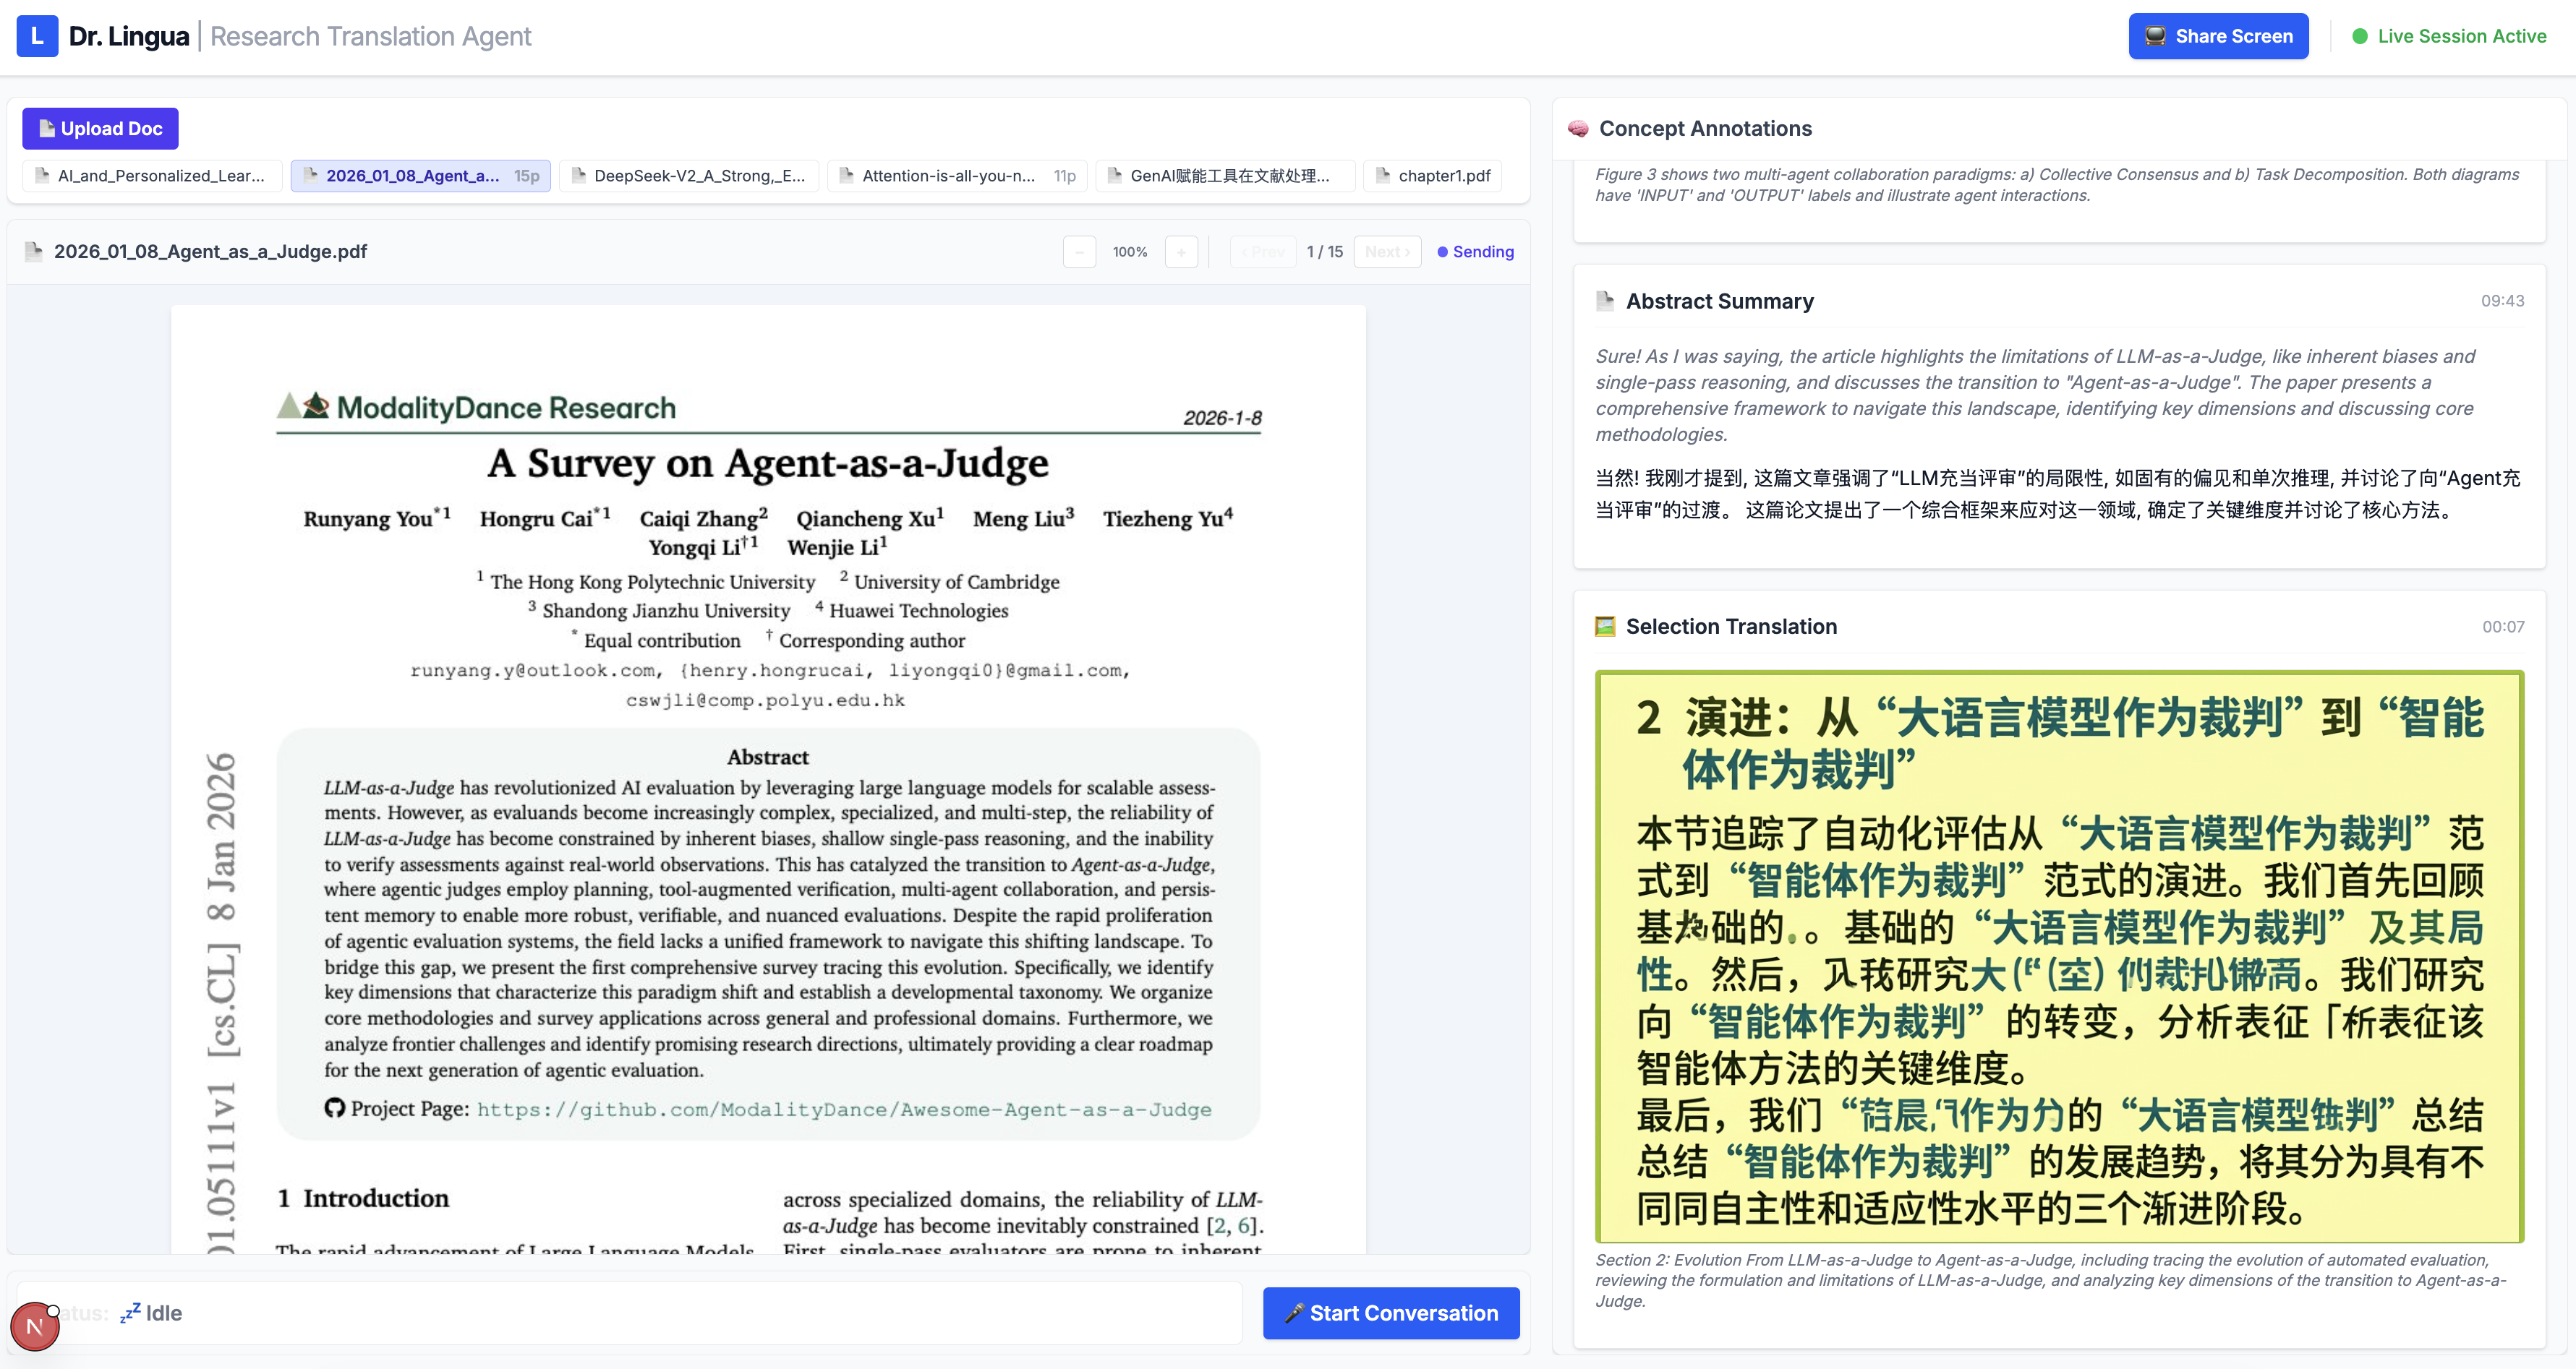Select the GenAI赋能工具 document tab
Screen dimensions: 2576x1369
(1224, 176)
